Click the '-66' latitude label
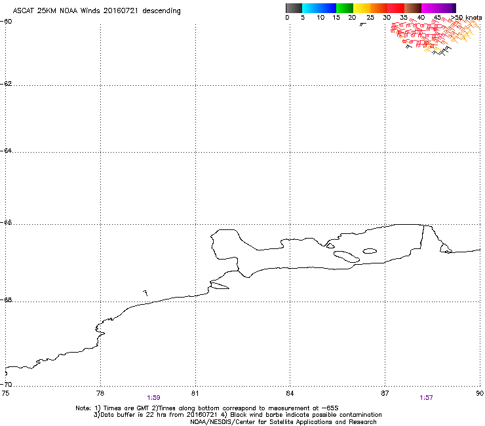Image resolution: width=485 pixels, height=426 pixels. (x=6, y=222)
